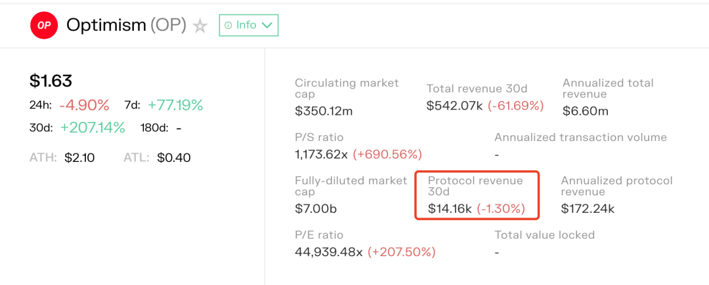Click the P/E ratio value 44,939.48x
The image size is (709, 285).
(x=328, y=252)
